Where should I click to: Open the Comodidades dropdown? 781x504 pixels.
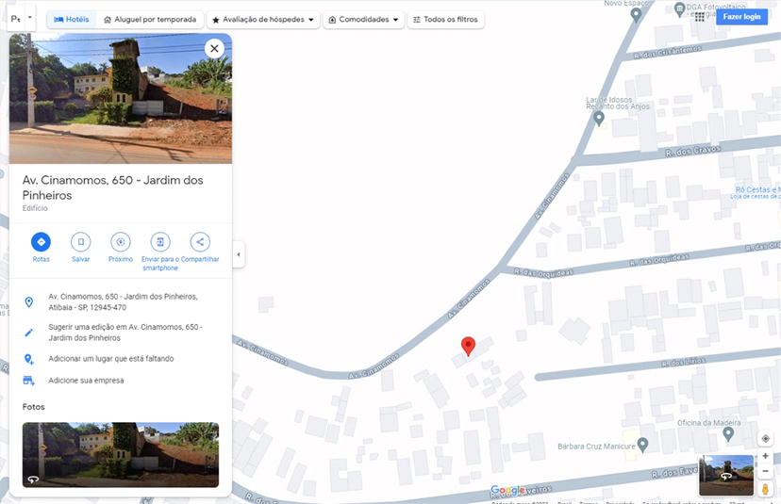(363, 19)
